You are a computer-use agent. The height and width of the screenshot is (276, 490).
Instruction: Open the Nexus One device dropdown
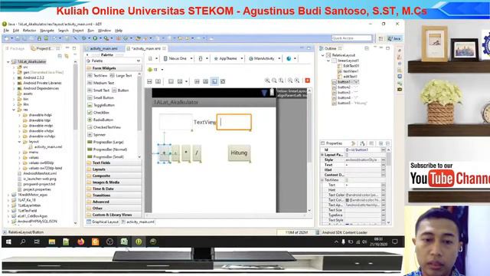178,58
